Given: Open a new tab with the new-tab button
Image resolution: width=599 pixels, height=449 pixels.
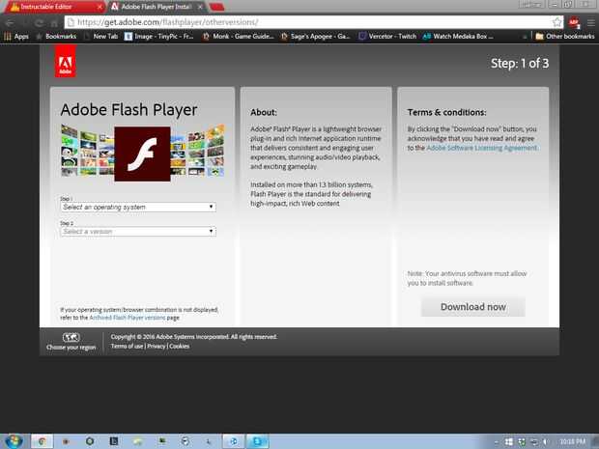Looking at the screenshot, I should coord(217,7).
